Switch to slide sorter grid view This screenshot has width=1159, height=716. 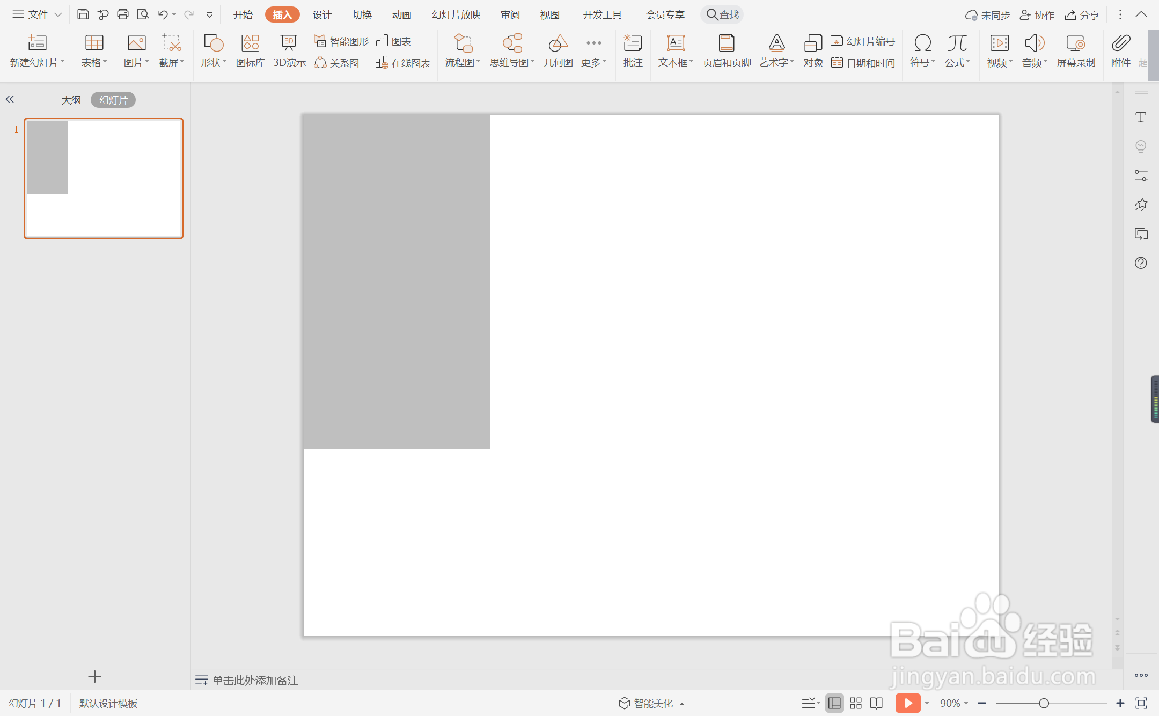[x=856, y=703]
